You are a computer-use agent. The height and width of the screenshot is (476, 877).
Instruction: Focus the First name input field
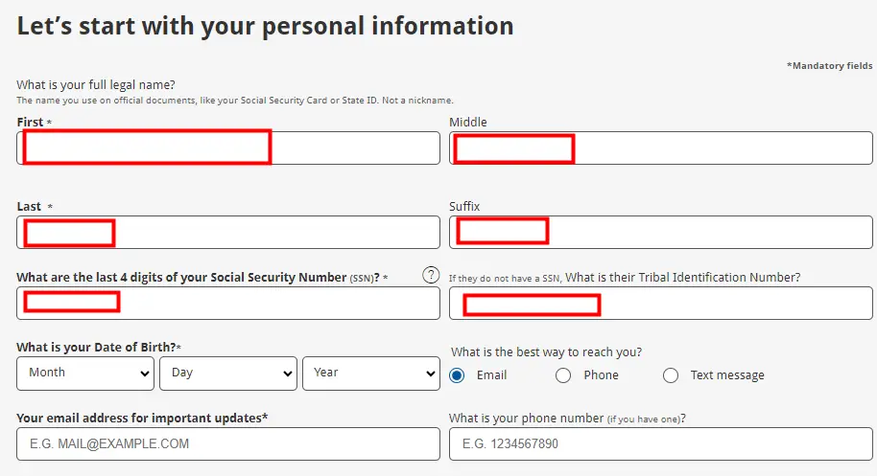(x=228, y=147)
